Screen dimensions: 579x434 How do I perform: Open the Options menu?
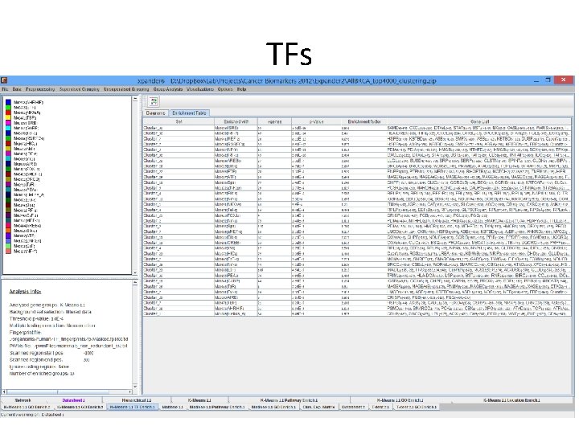pyautogui.click(x=225, y=89)
